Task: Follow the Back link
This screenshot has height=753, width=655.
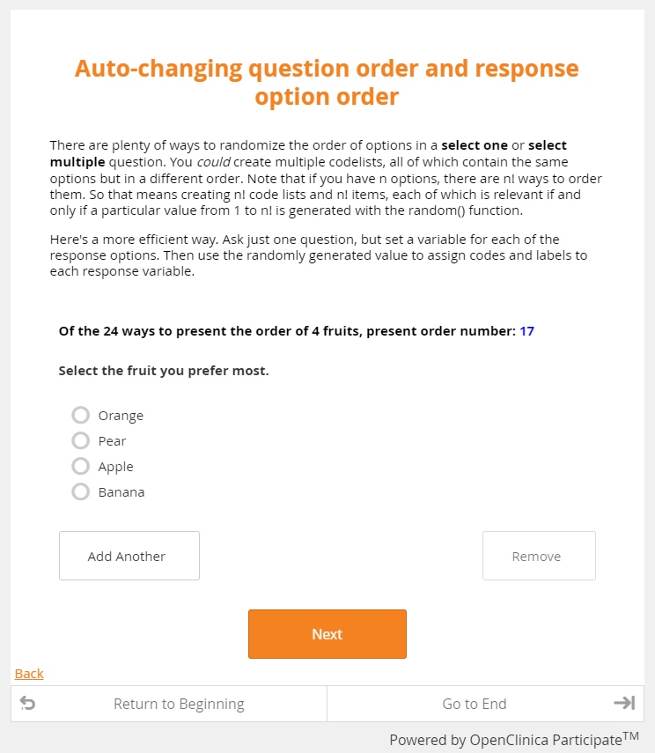Action: (29, 674)
